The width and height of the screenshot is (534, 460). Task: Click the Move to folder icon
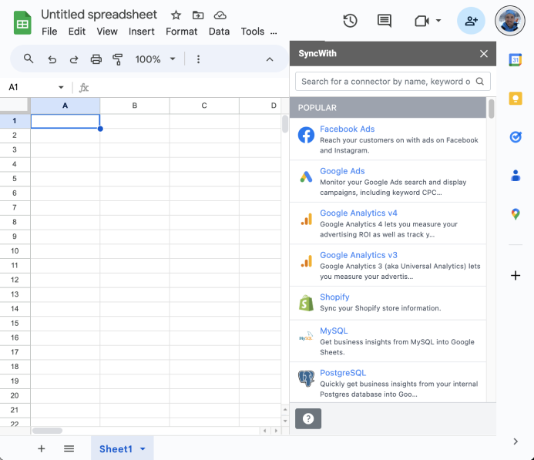coord(198,15)
